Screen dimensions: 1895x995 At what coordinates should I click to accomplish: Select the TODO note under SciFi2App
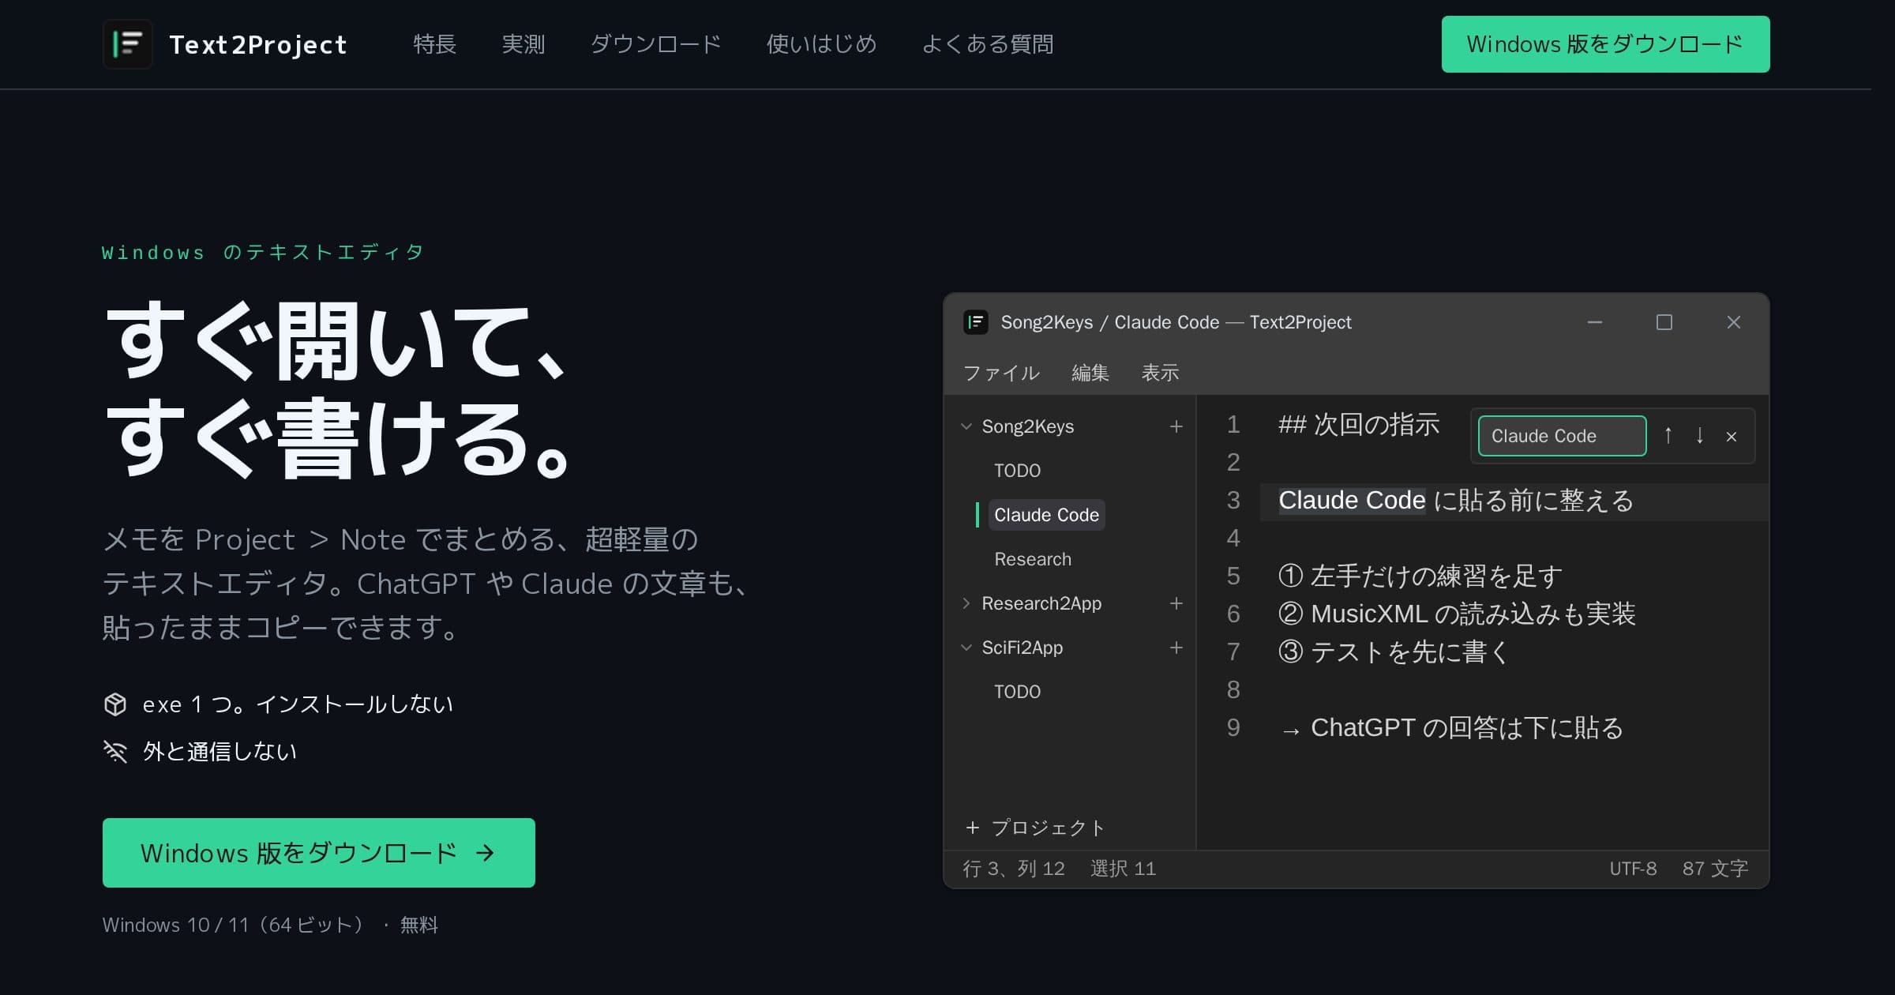(1018, 692)
